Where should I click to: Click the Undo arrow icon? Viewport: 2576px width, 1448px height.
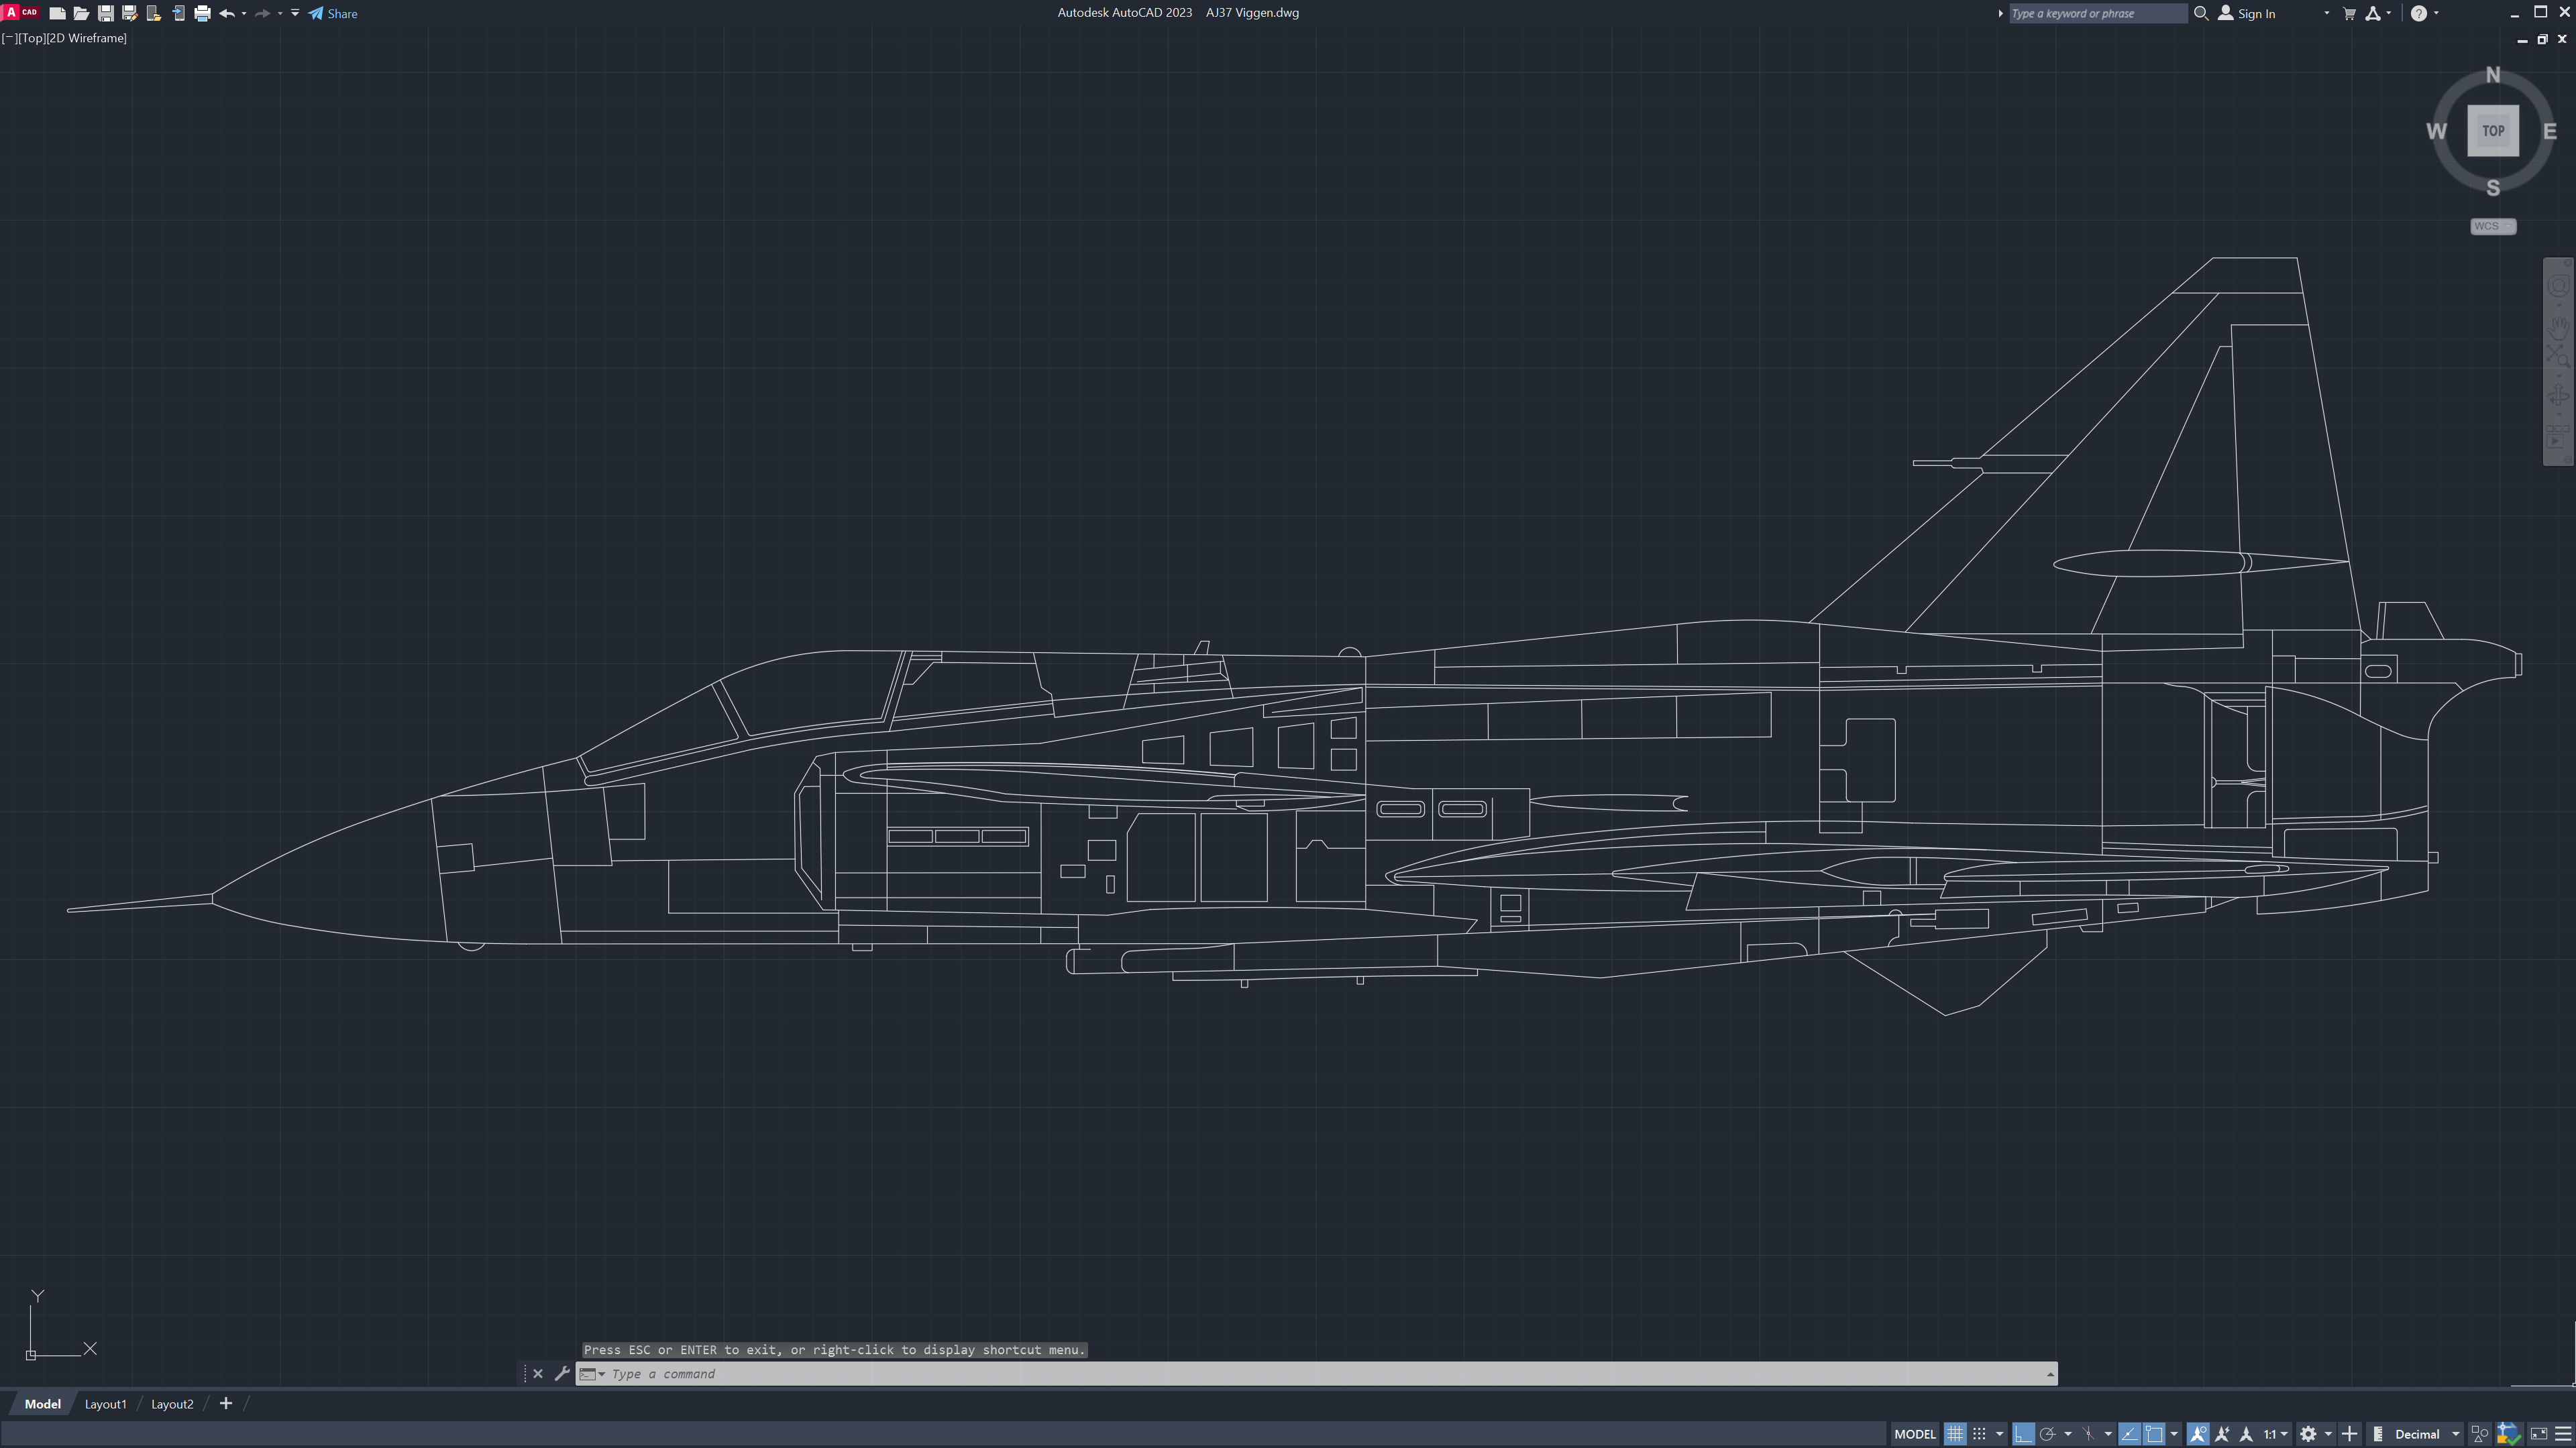click(x=227, y=14)
